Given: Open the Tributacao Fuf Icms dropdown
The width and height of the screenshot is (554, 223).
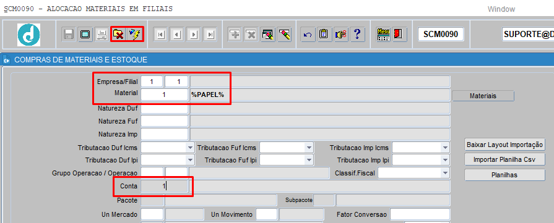Looking at the screenshot, I should [x=309, y=148].
